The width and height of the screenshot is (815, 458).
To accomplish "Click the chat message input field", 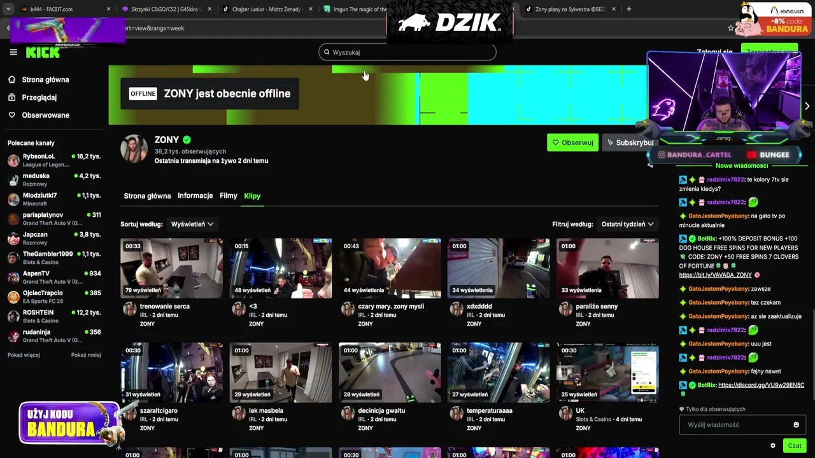I will [x=742, y=425].
